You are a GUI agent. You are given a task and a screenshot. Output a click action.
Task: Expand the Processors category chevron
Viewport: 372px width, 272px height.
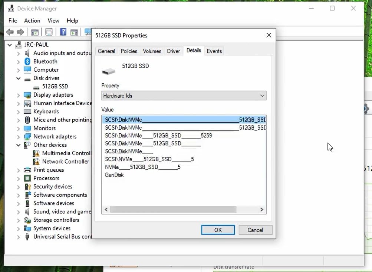point(18,178)
